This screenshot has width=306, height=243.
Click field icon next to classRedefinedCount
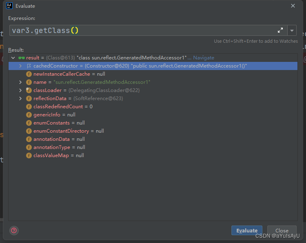click(x=29, y=107)
